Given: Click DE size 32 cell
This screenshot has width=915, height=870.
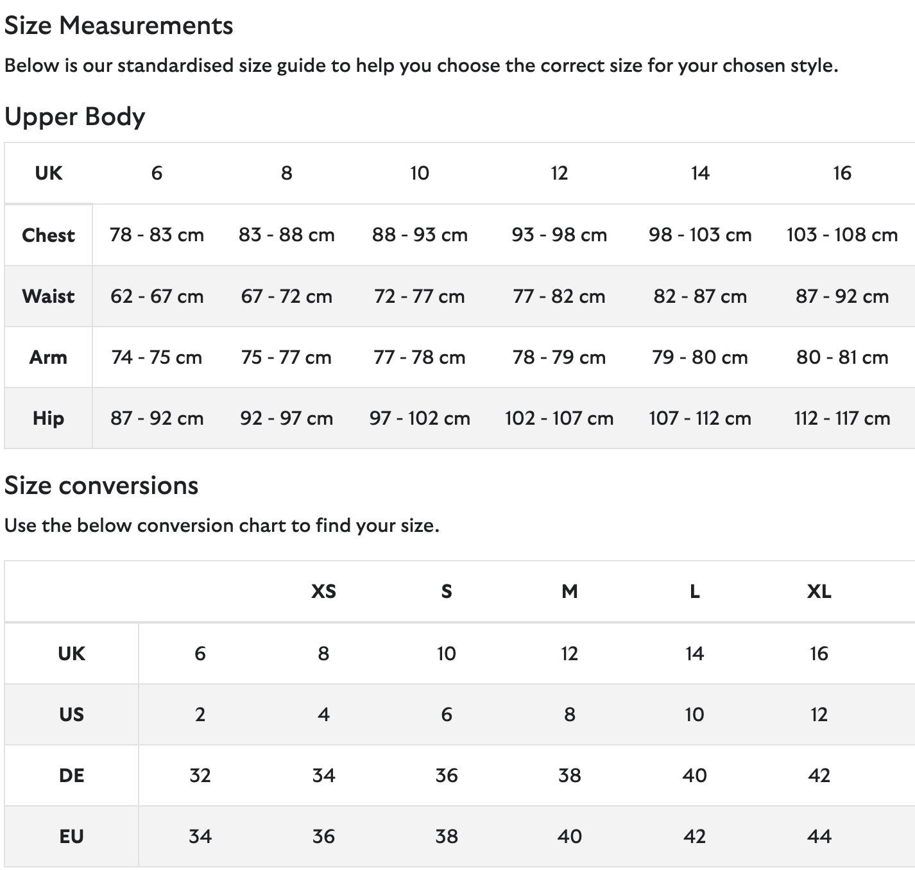Looking at the screenshot, I should 200,776.
